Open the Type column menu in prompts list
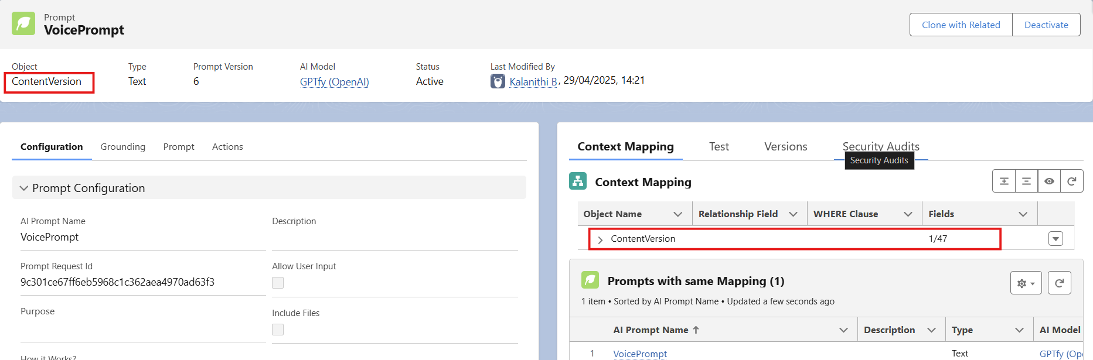The image size is (1093, 360). coord(1020,330)
